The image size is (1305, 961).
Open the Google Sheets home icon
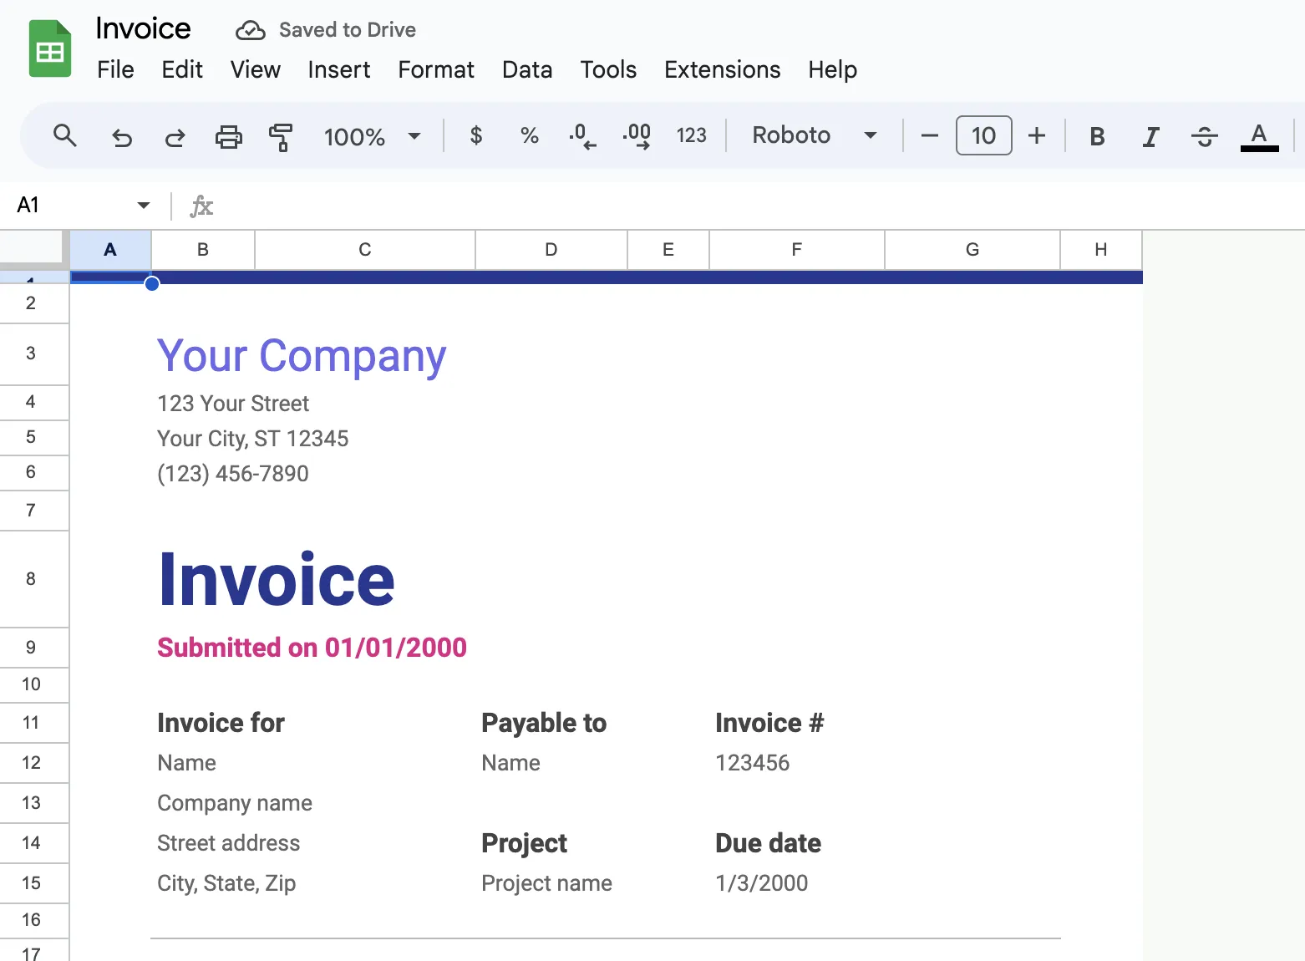click(x=50, y=49)
